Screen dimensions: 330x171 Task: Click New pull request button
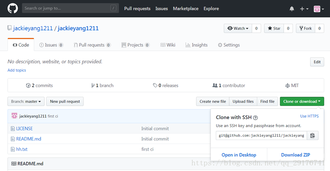click(x=65, y=102)
